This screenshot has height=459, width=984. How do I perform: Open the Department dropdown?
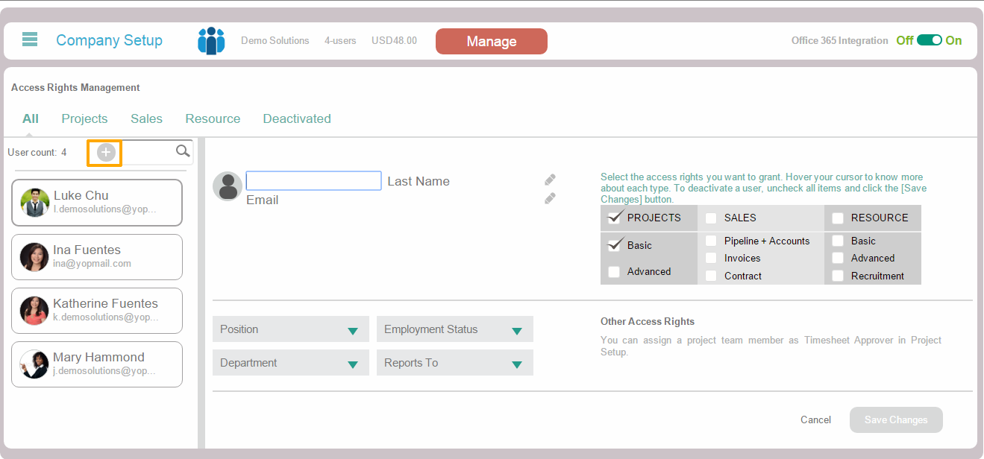tap(291, 363)
